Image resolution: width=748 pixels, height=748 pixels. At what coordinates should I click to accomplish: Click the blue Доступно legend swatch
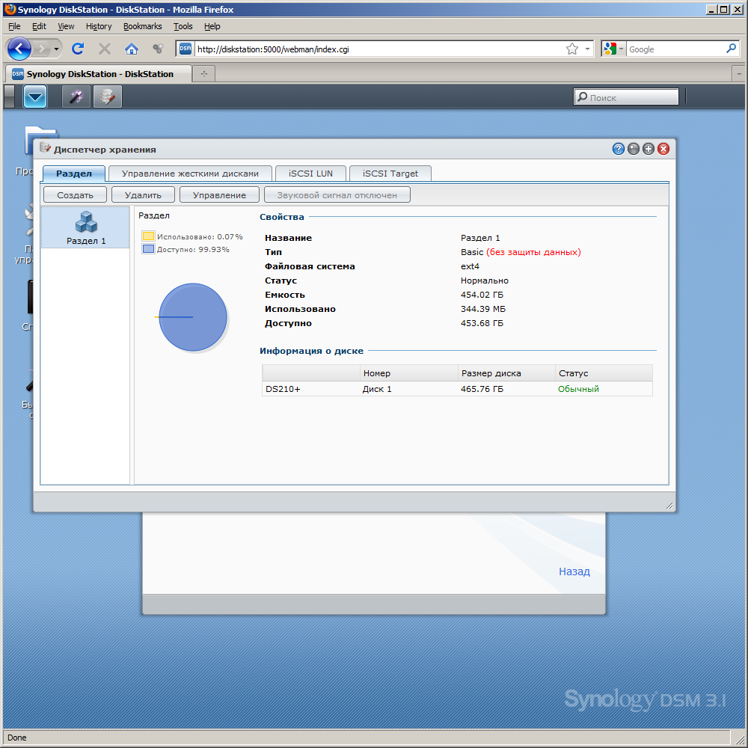[x=148, y=249]
